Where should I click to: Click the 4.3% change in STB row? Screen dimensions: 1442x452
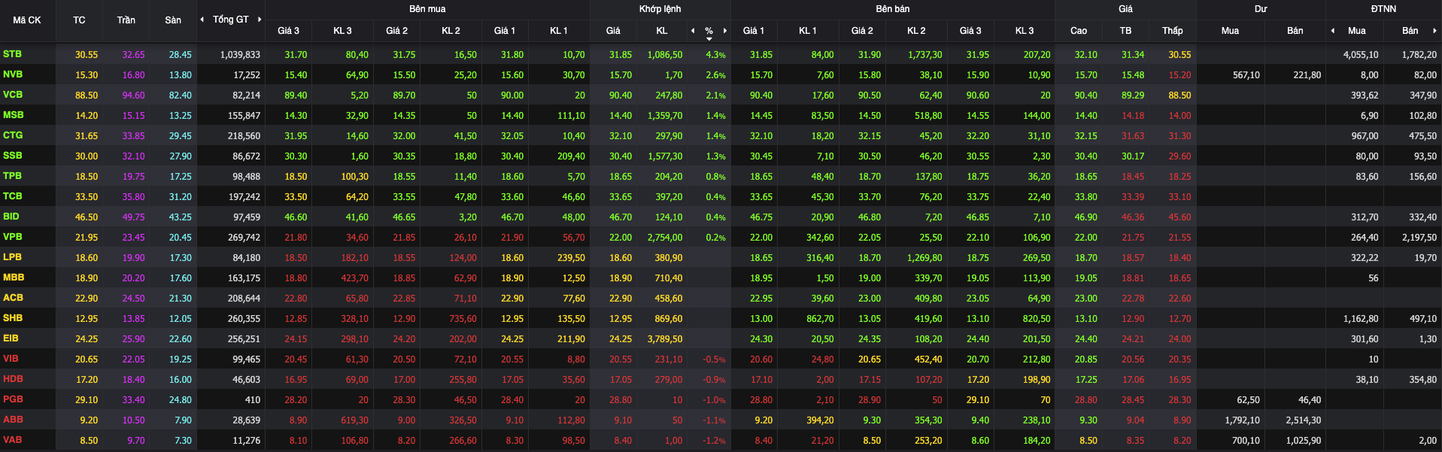coord(715,55)
